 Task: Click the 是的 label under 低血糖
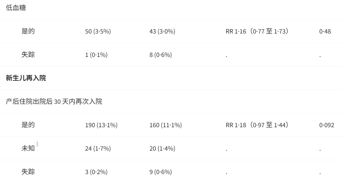pos(28,31)
